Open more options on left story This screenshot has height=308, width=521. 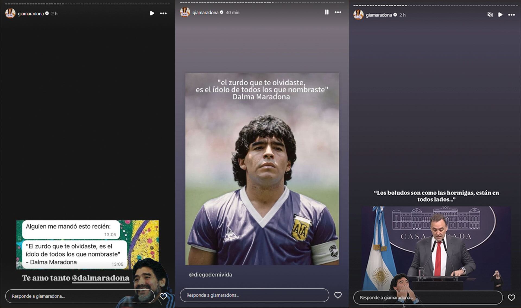pyautogui.click(x=163, y=13)
